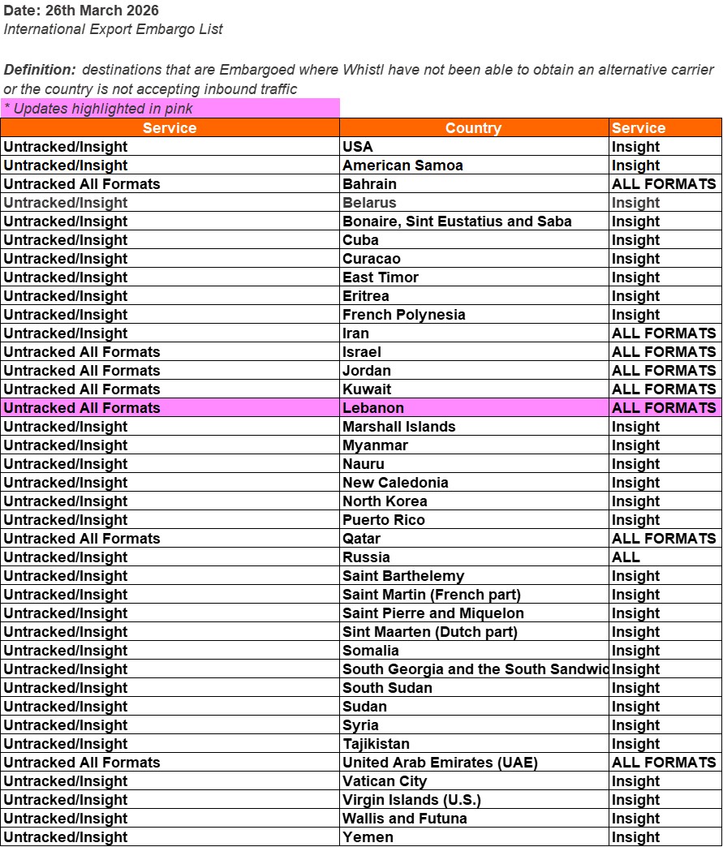Click the Qatar ALL FORMATS row
The image size is (723, 847).
(363, 538)
